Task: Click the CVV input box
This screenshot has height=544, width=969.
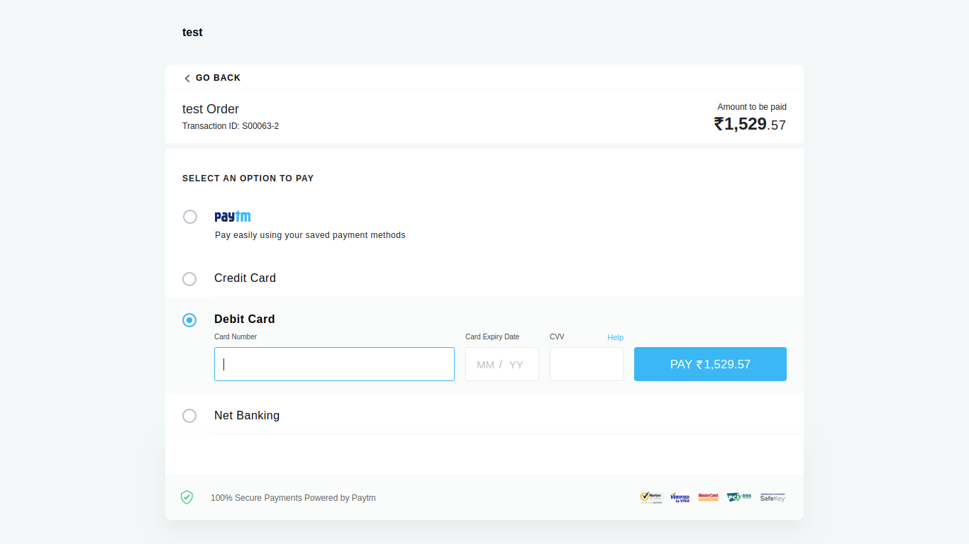Action: click(x=586, y=364)
